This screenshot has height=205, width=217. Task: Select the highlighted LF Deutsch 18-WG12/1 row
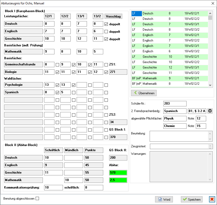pos(170,13)
